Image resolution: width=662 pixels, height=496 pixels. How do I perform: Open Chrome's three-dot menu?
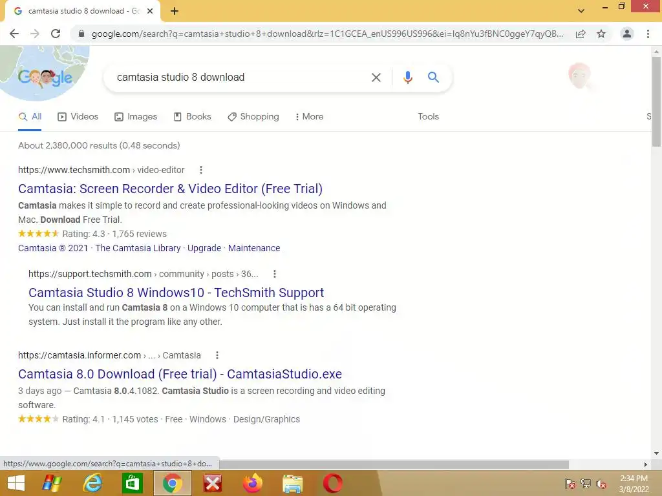pos(648,34)
